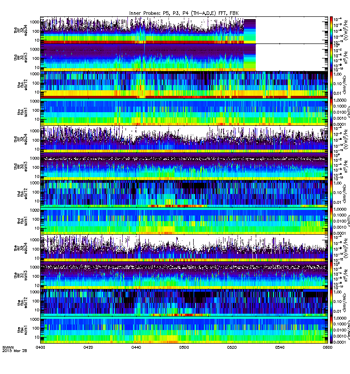
Task: Click the color bar of tha fbk edc12 panel
Action: point(331,85)
